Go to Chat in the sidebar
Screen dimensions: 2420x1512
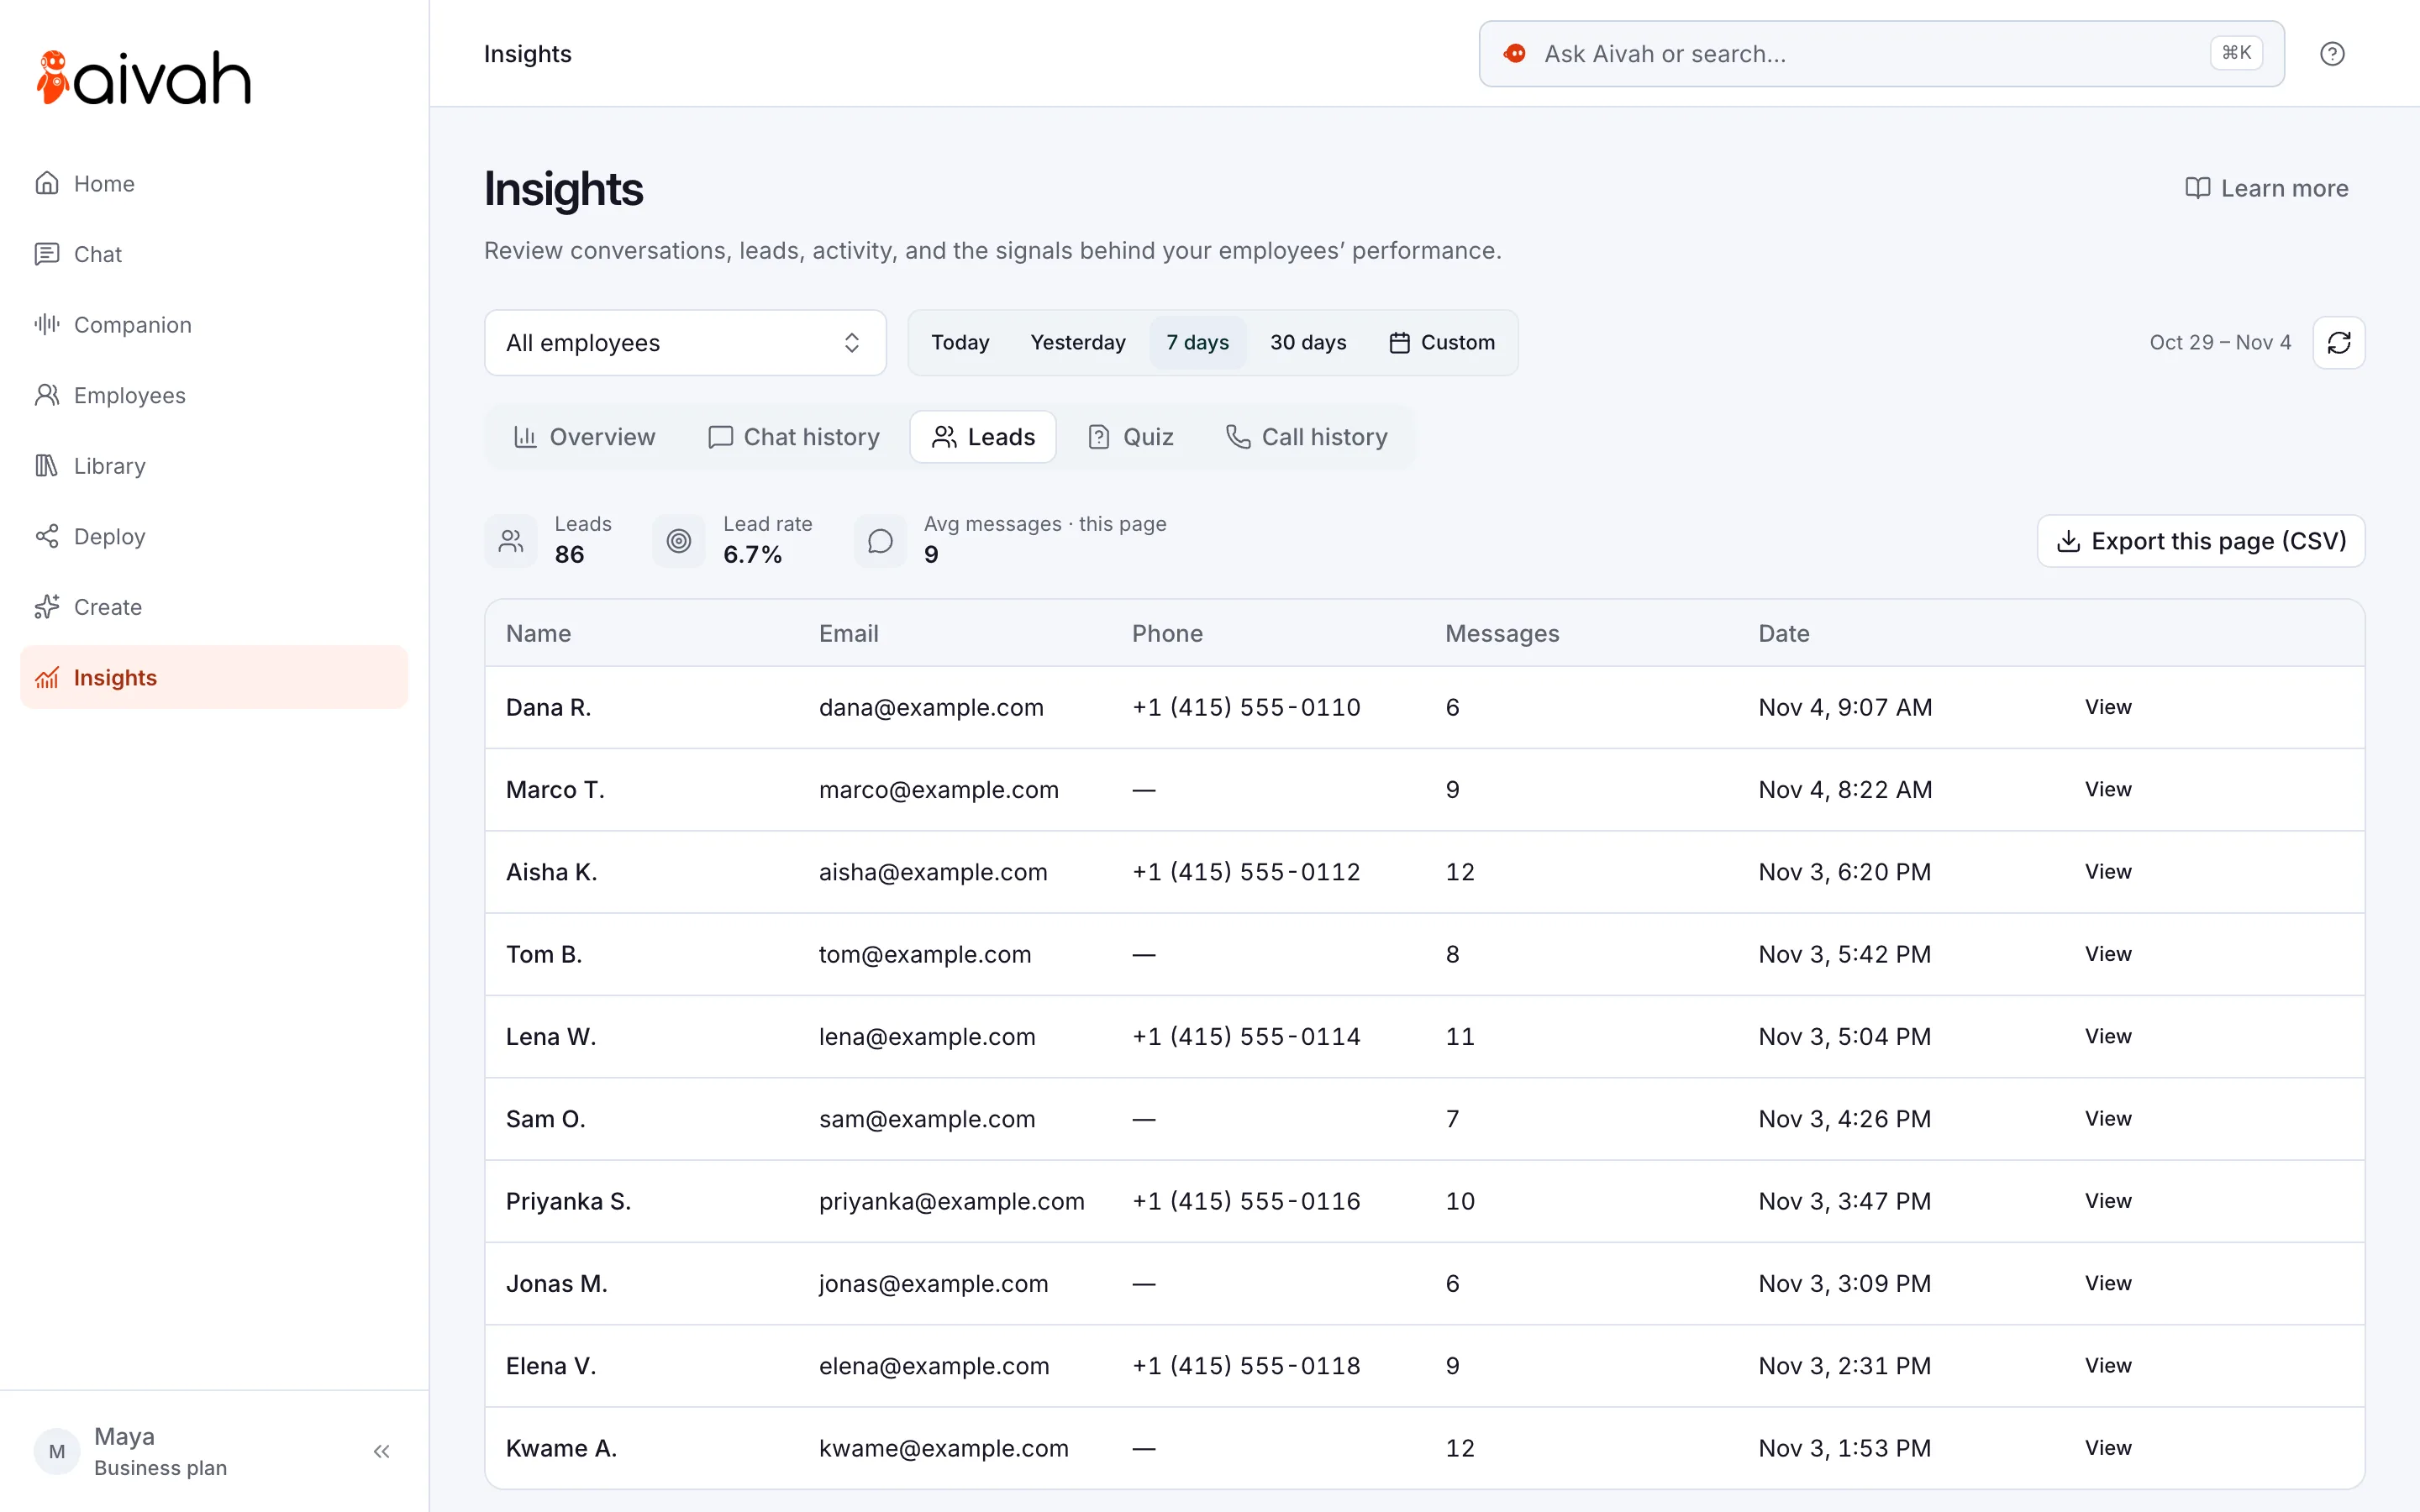coord(214,254)
